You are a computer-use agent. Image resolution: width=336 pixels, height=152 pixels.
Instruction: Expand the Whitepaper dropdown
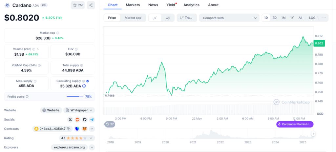pyautogui.click(x=79, y=110)
